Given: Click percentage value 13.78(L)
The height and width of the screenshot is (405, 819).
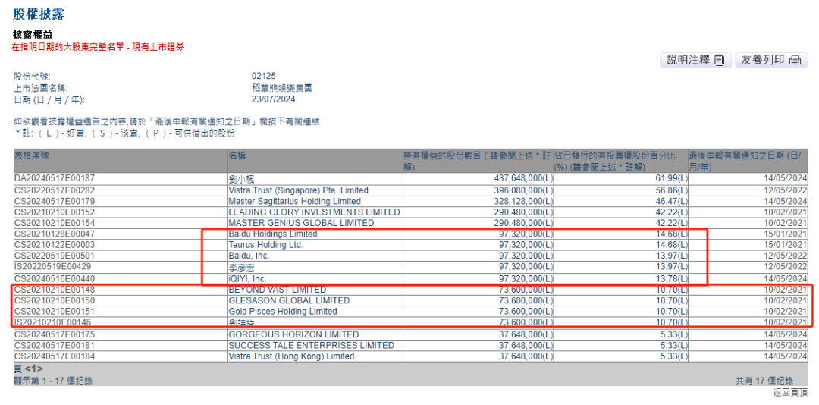Looking at the screenshot, I should tap(672, 279).
